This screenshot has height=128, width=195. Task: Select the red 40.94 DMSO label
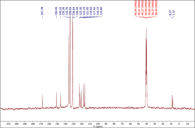(x=136, y=8)
